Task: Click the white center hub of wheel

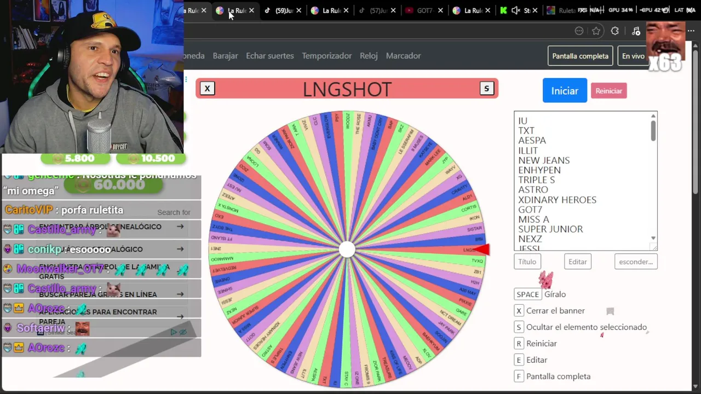Action: coord(347,250)
